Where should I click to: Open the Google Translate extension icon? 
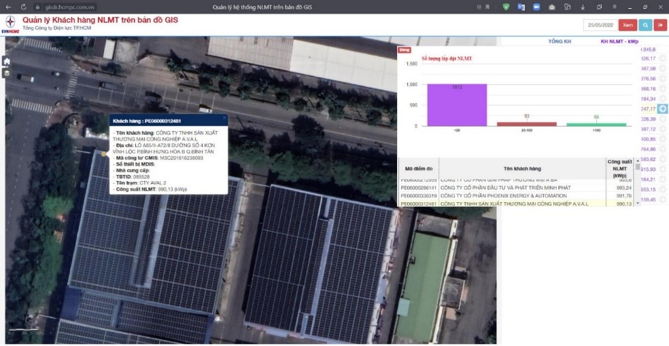click(521, 7)
